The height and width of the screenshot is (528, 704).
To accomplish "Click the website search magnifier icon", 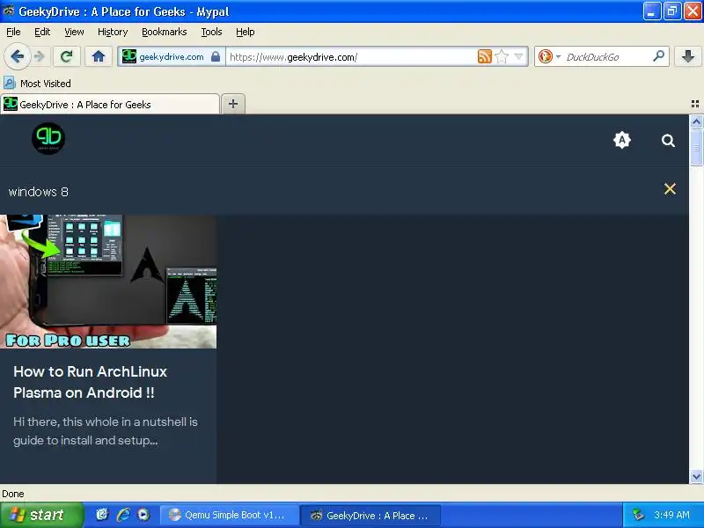I will [x=668, y=141].
